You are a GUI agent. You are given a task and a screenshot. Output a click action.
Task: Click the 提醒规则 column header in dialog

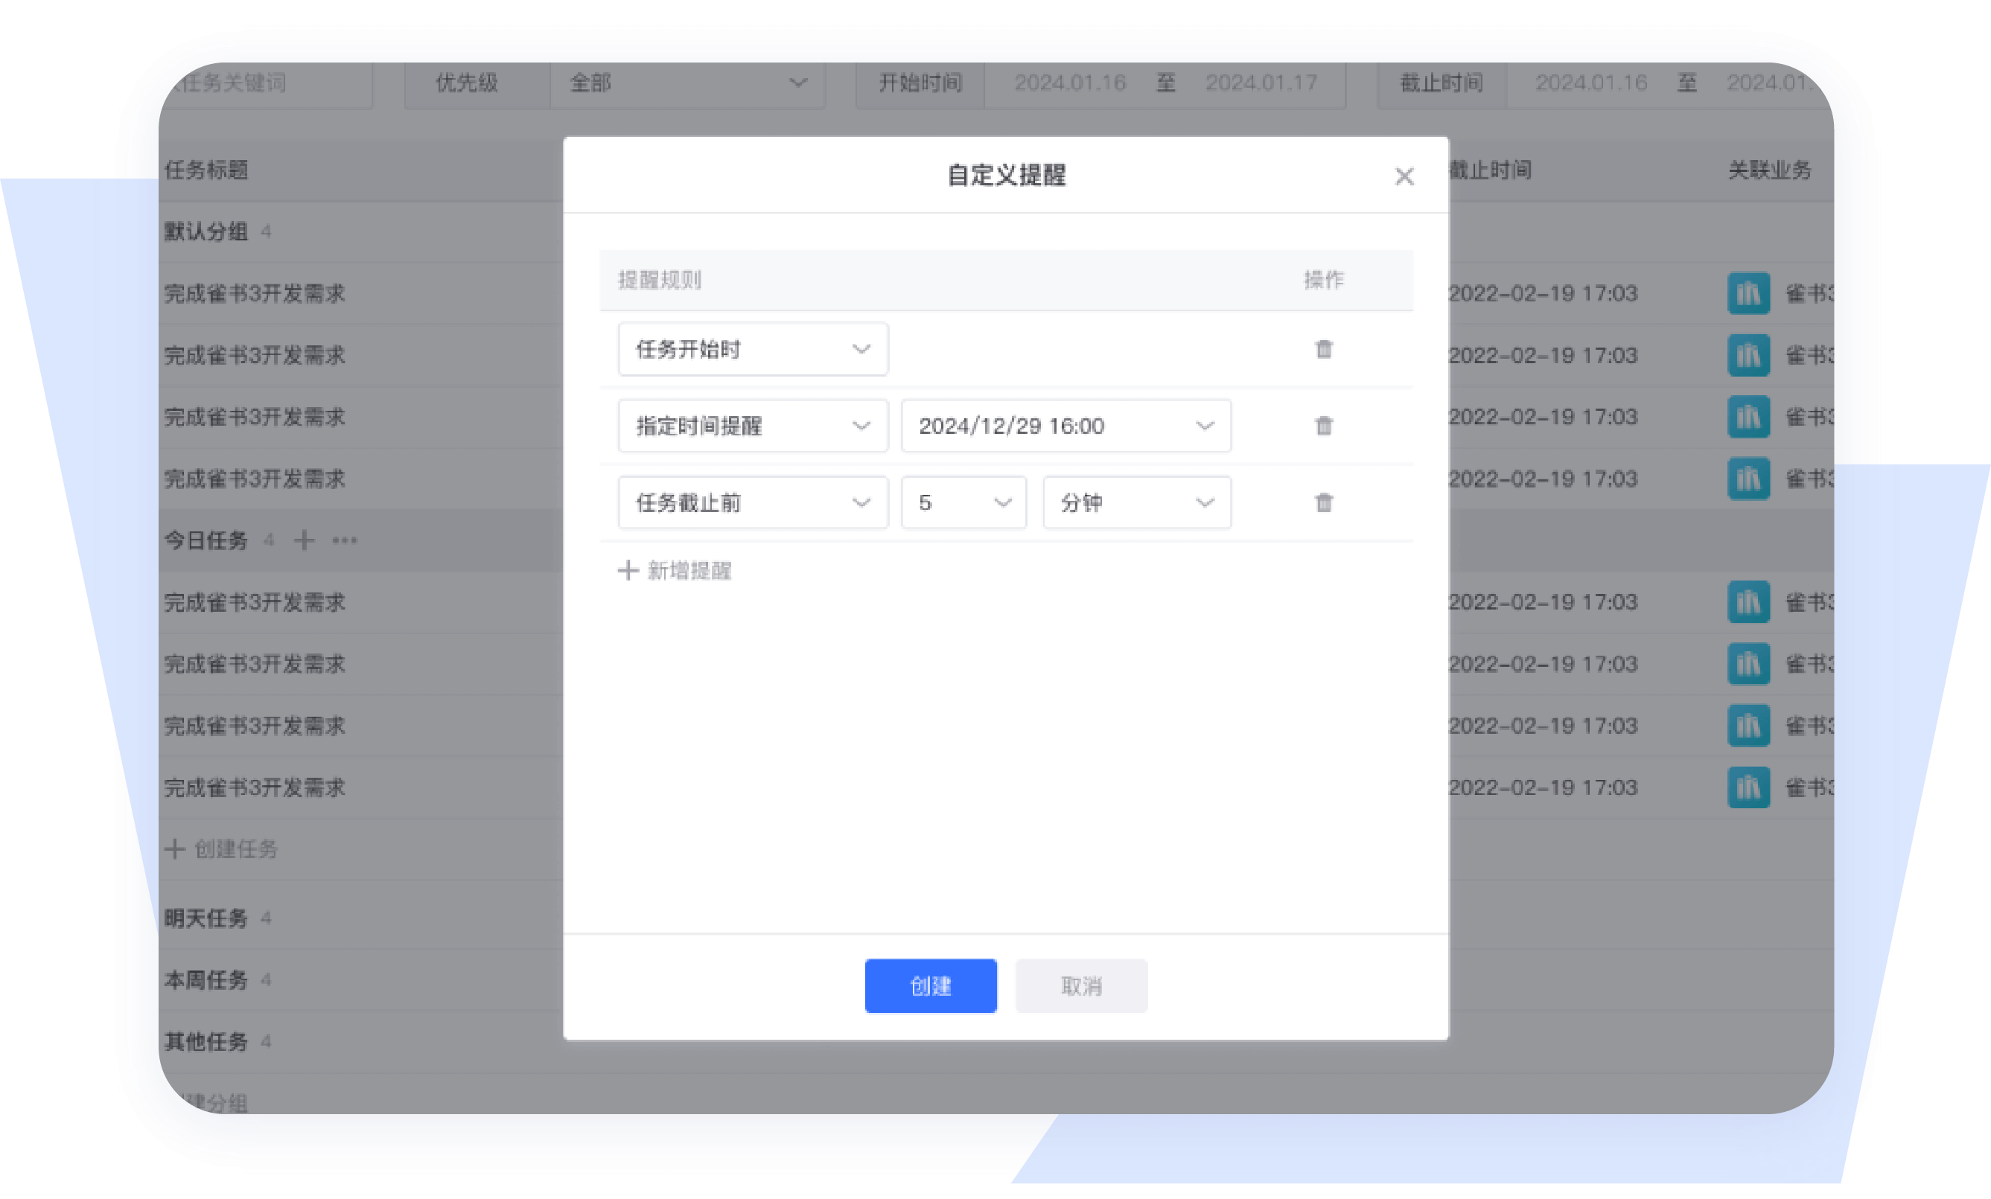[660, 280]
